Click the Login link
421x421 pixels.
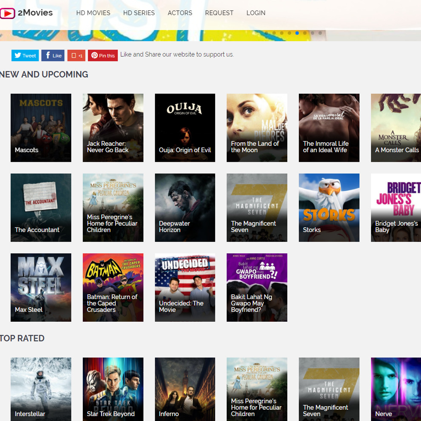(256, 13)
